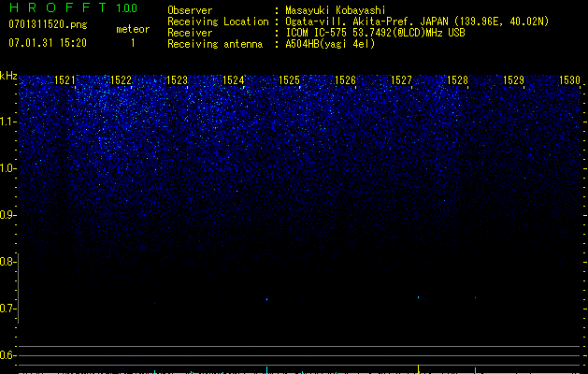Click the 0.8 kHz axis label
588x374 pixels.
7,262
